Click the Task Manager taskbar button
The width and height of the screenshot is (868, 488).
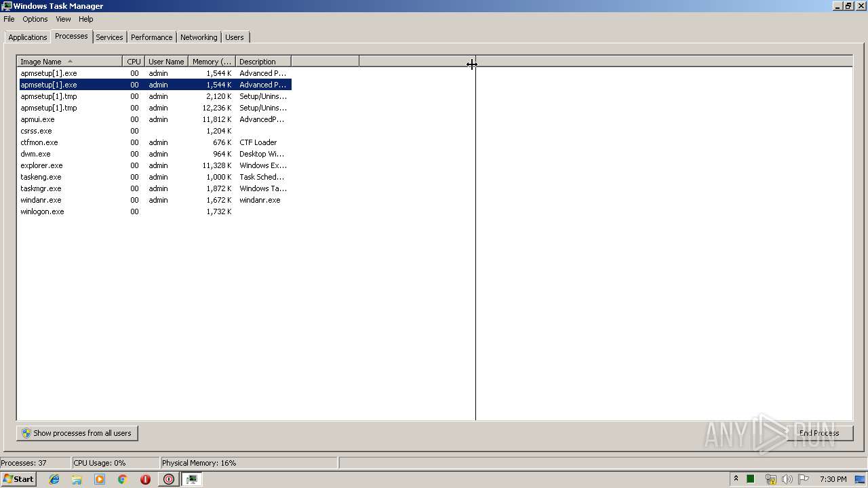pos(192,479)
